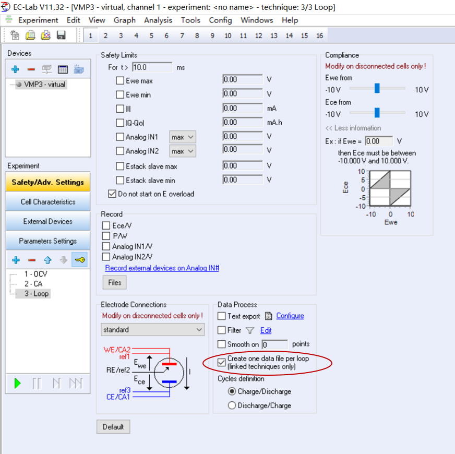Switch to channel 5 tab

(151, 35)
